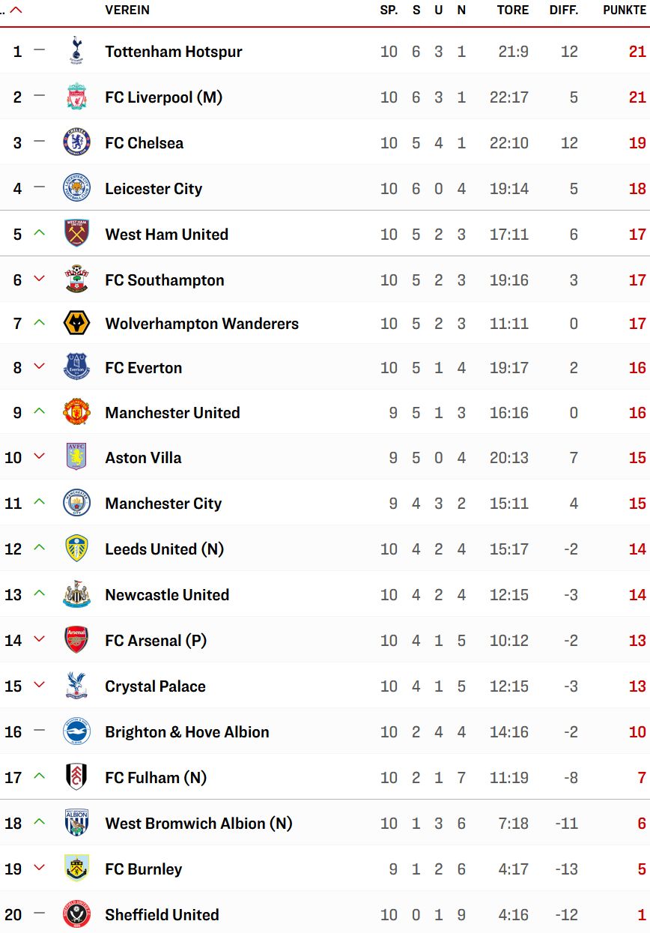
Task: Click the Manchester United club crest
Action: (x=76, y=412)
